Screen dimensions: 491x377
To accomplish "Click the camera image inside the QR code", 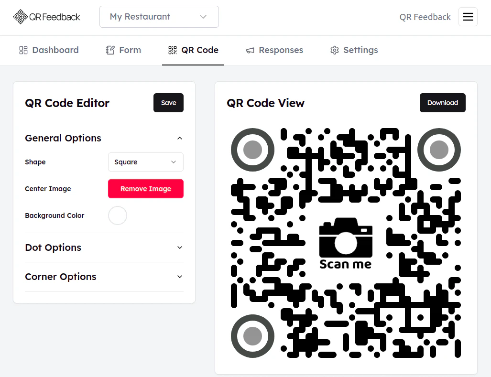I will (x=346, y=238).
